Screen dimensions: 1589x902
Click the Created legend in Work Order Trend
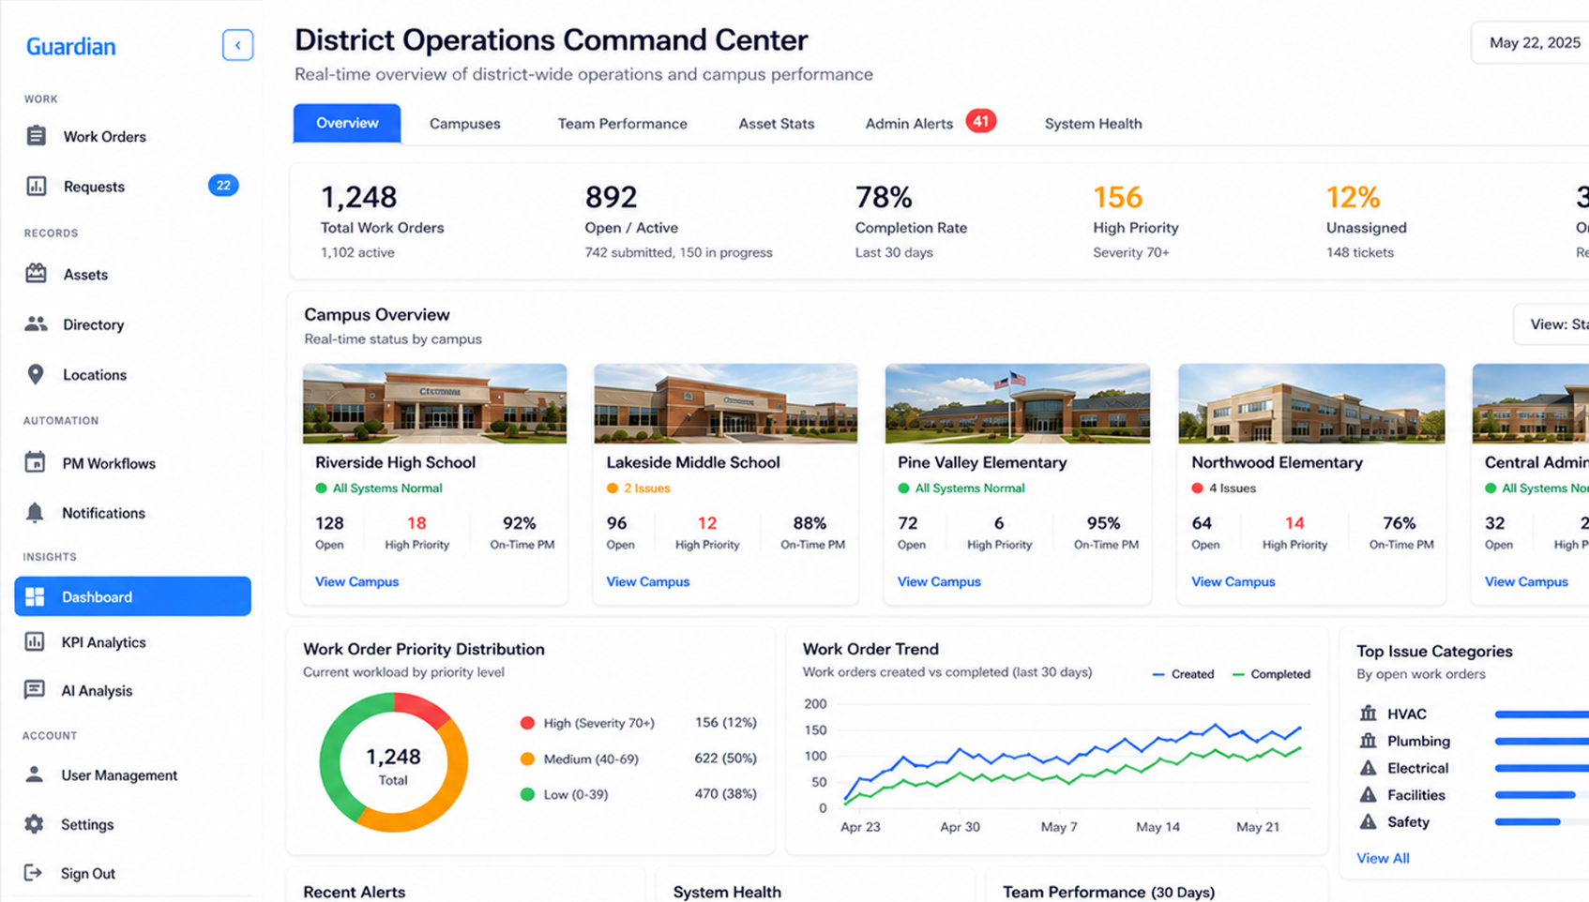click(x=1183, y=674)
